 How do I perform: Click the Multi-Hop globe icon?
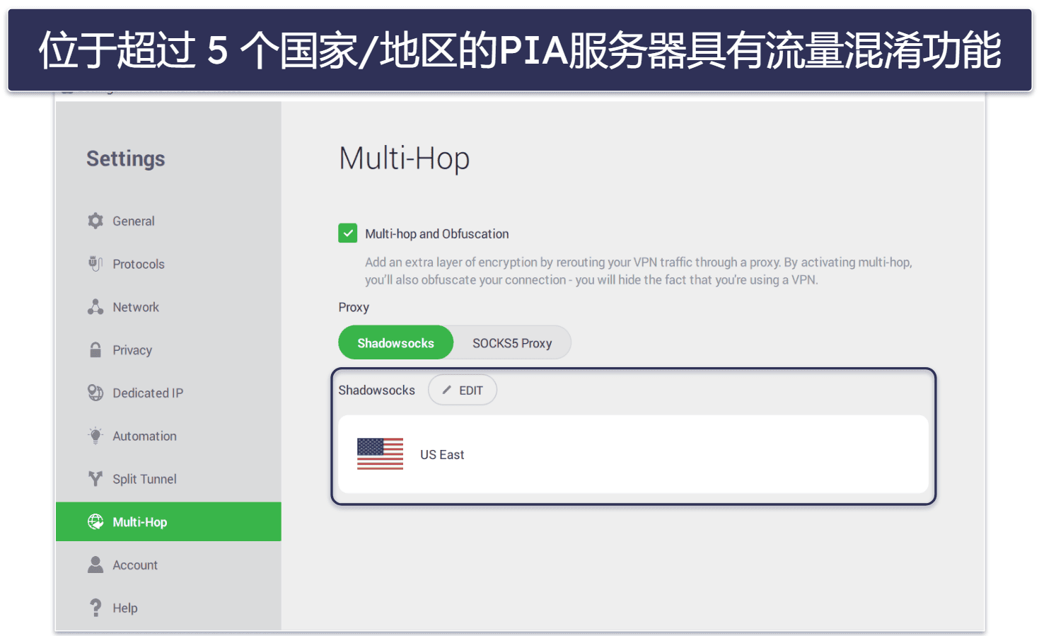tap(95, 522)
